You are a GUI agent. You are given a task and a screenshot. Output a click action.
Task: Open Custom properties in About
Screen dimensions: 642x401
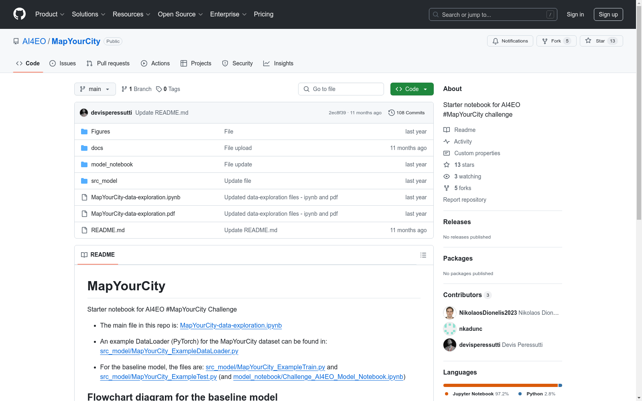coord(472,153)
